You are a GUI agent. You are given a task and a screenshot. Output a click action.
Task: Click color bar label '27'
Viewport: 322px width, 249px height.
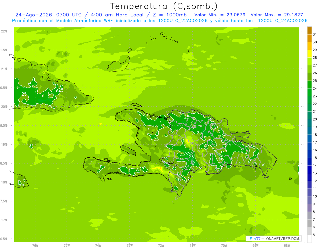pyautogui.click(x=315, y=65)
